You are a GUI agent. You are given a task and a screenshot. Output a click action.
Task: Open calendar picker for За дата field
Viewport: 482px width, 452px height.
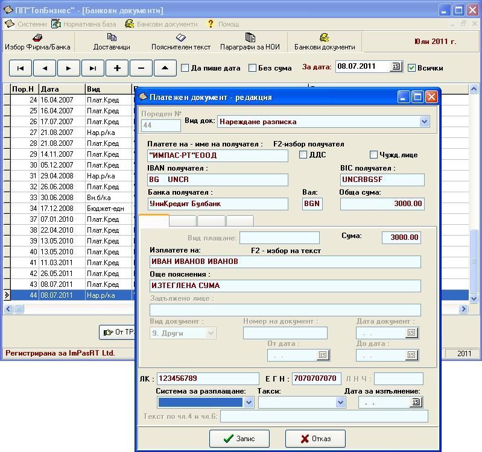[396, 66]
